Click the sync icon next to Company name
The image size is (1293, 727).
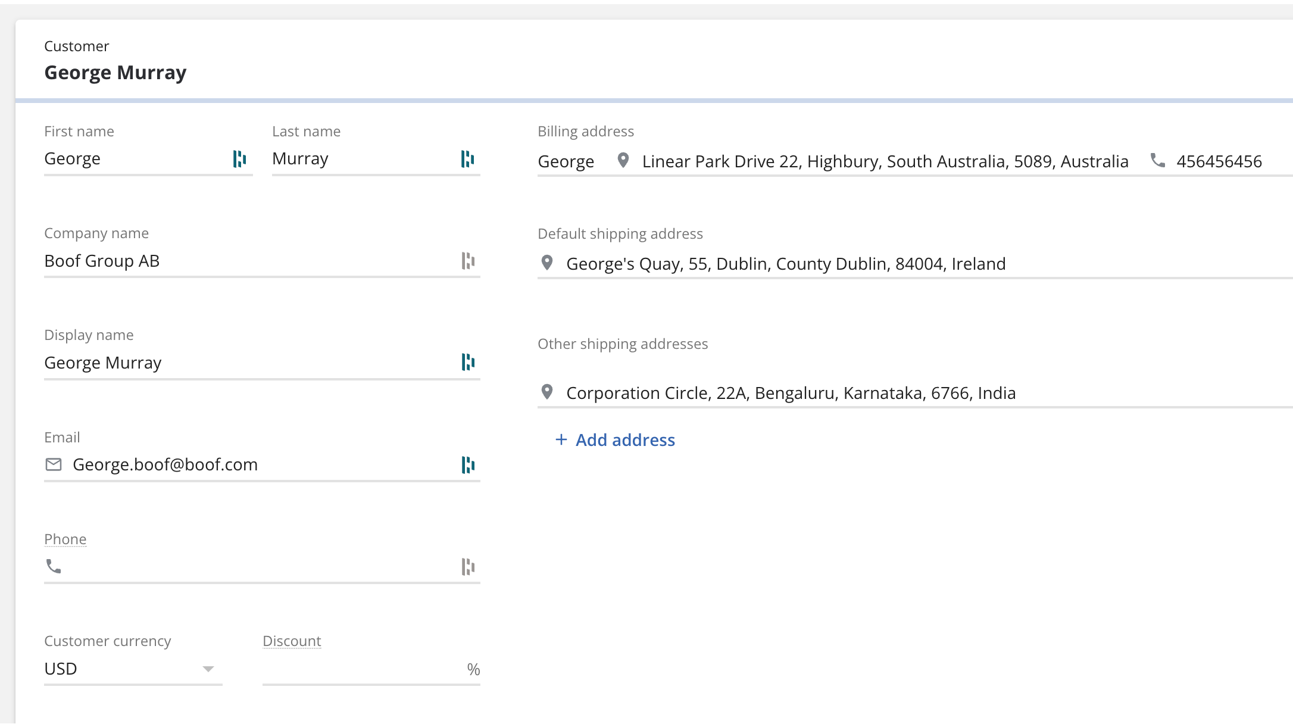pos(470,261)
